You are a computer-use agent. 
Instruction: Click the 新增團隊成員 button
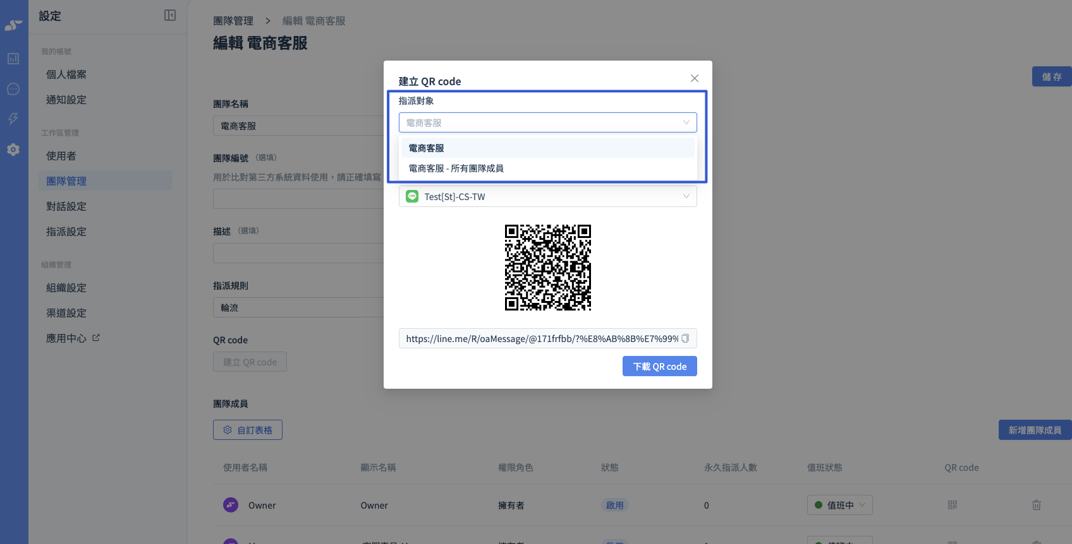tap(1035, 430)
